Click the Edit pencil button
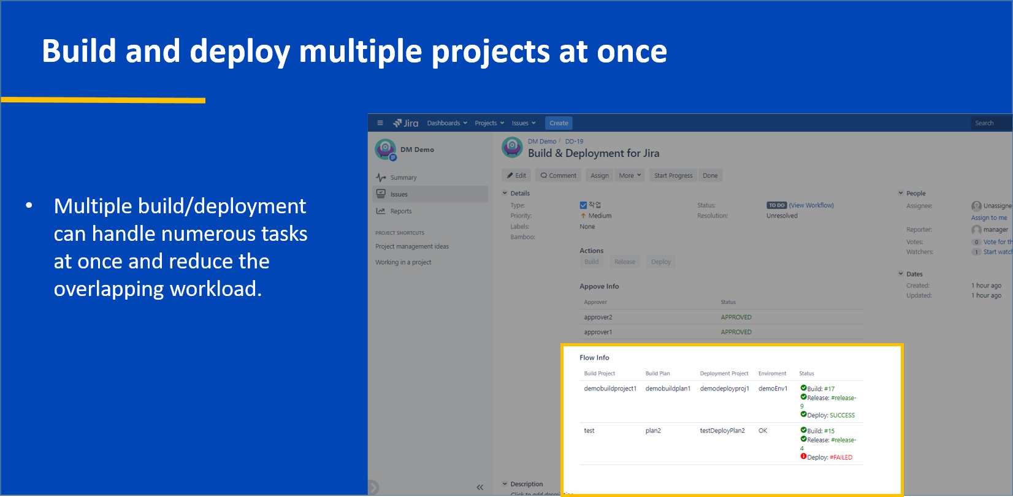Screen dimensions: 1013x497 [x=516, y=175]
